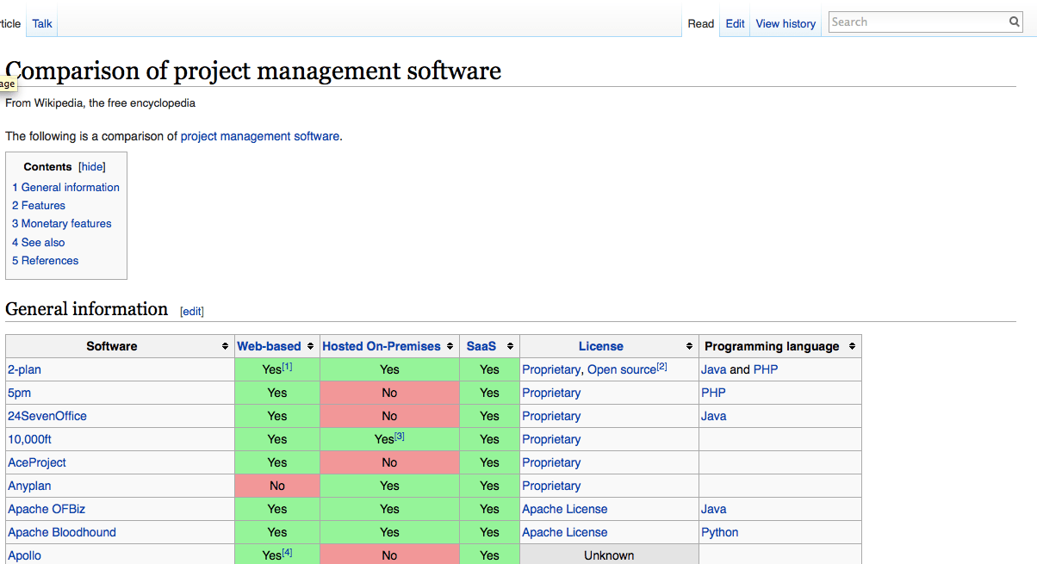Select Hosted On-Premises No cell for 5pm
The width and height of the screenshot is (1037, 564).
pyautogui.click(x=389, y=393)
